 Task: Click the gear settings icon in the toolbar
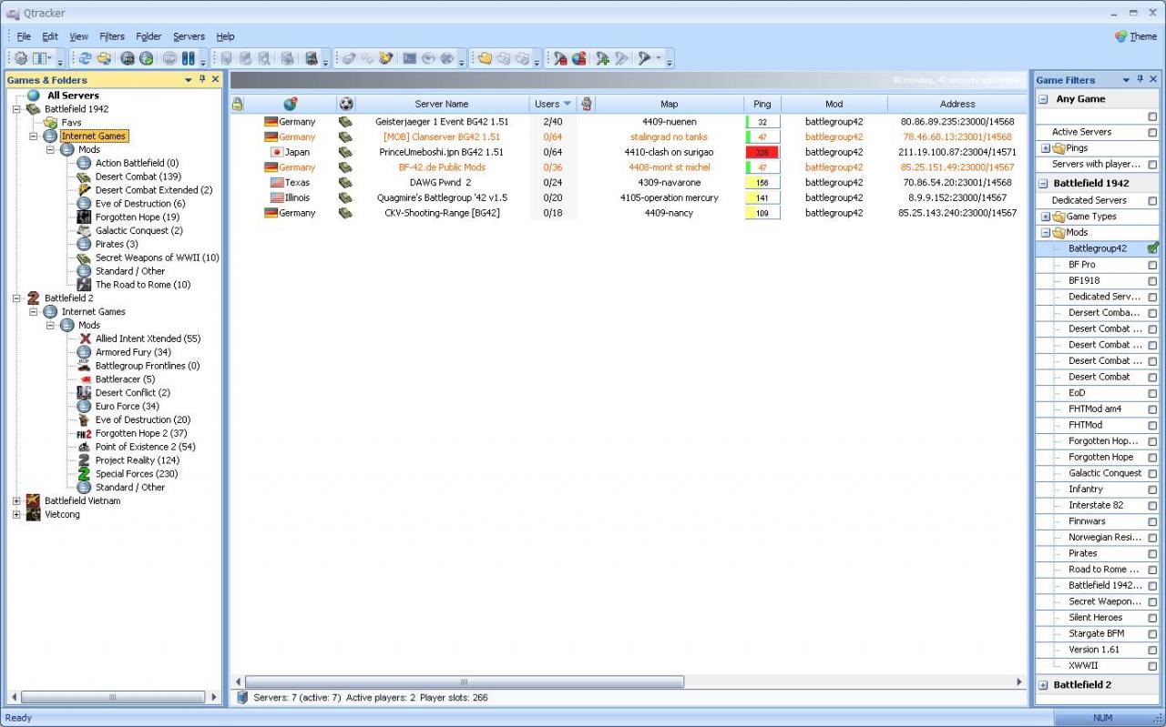(21, 58)
